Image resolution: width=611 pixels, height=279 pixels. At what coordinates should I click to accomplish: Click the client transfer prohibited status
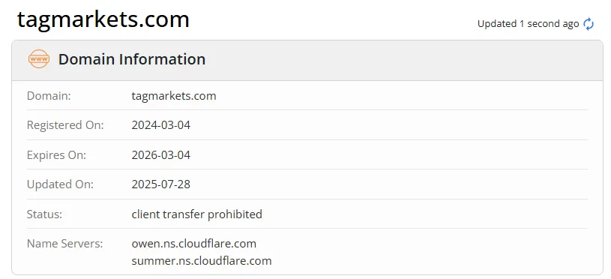[x=196, y=214]
